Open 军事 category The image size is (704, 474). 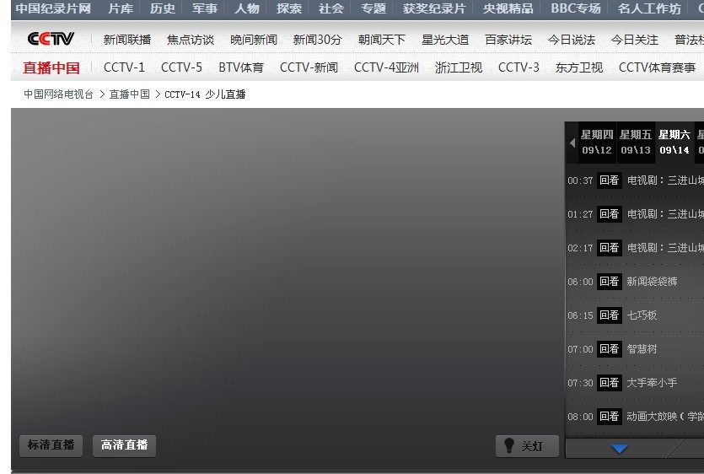point(205,8)
